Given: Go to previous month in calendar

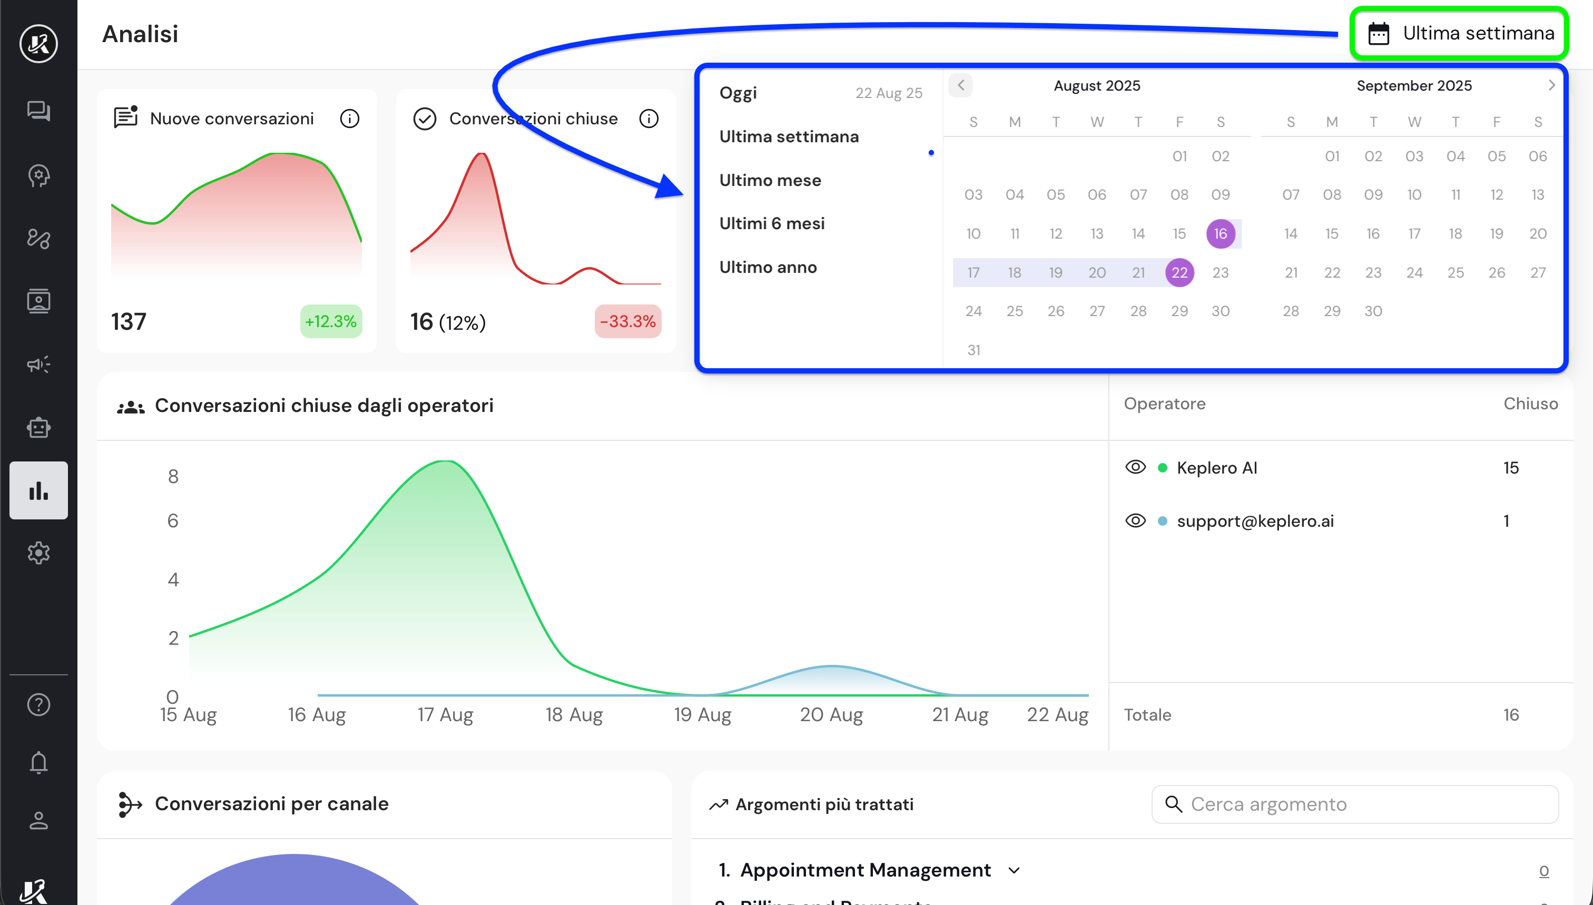Looking at the screenshot, I should (961, 85).
